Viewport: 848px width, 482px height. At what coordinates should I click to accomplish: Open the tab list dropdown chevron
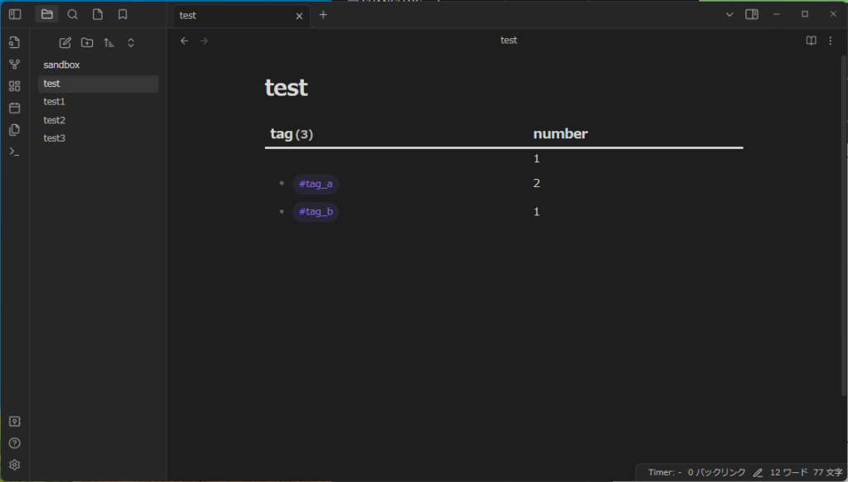tap(729, 14)
